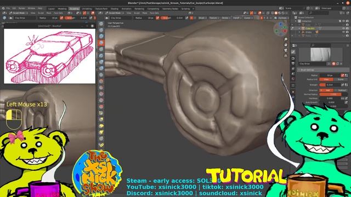This screenshot has width=351, height=197.
Task: Select the Inflate brush tool
Action: tap(101, 62)
